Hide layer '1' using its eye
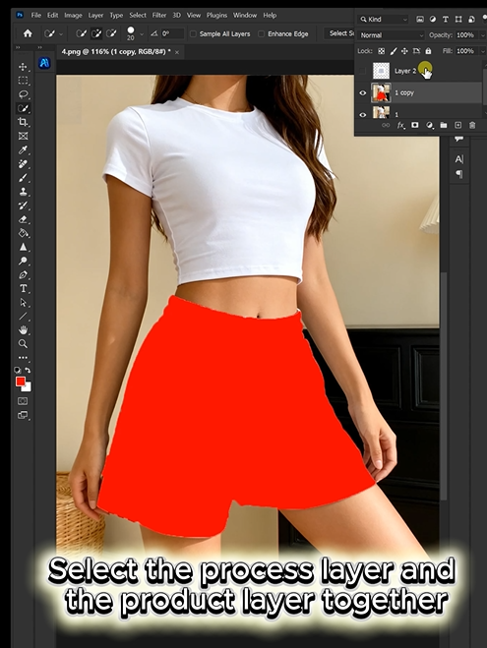 tap(363, 114)
